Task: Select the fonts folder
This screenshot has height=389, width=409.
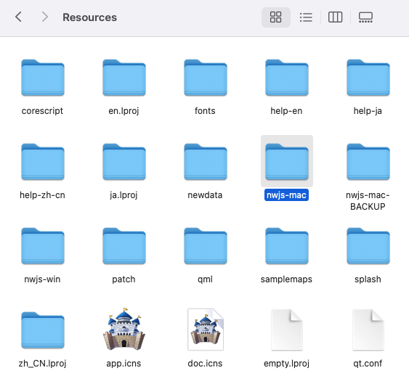Action: (x=206, y=78)
